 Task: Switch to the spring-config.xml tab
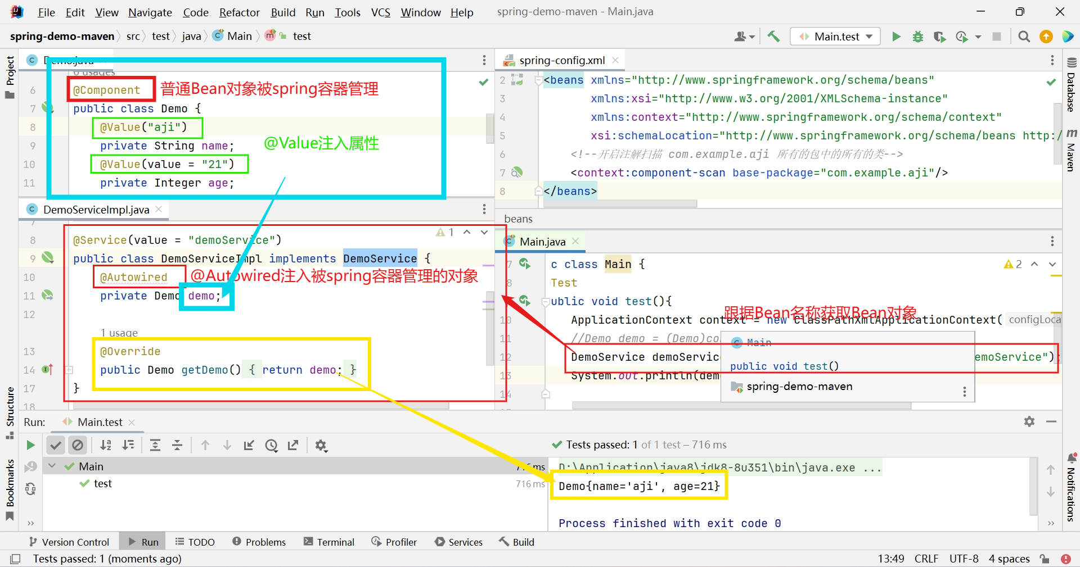point(562,60)
